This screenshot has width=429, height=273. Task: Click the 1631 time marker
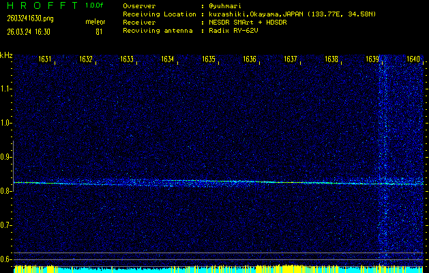[46, 59]
